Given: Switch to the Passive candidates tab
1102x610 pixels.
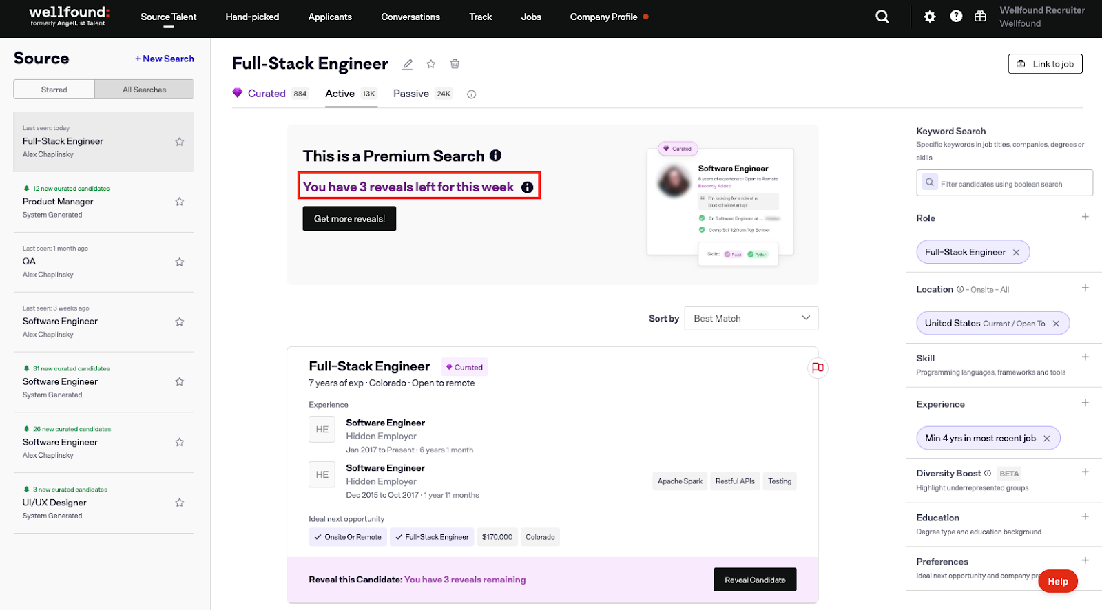Looking at the screenshot, I should tap(411, 94).
